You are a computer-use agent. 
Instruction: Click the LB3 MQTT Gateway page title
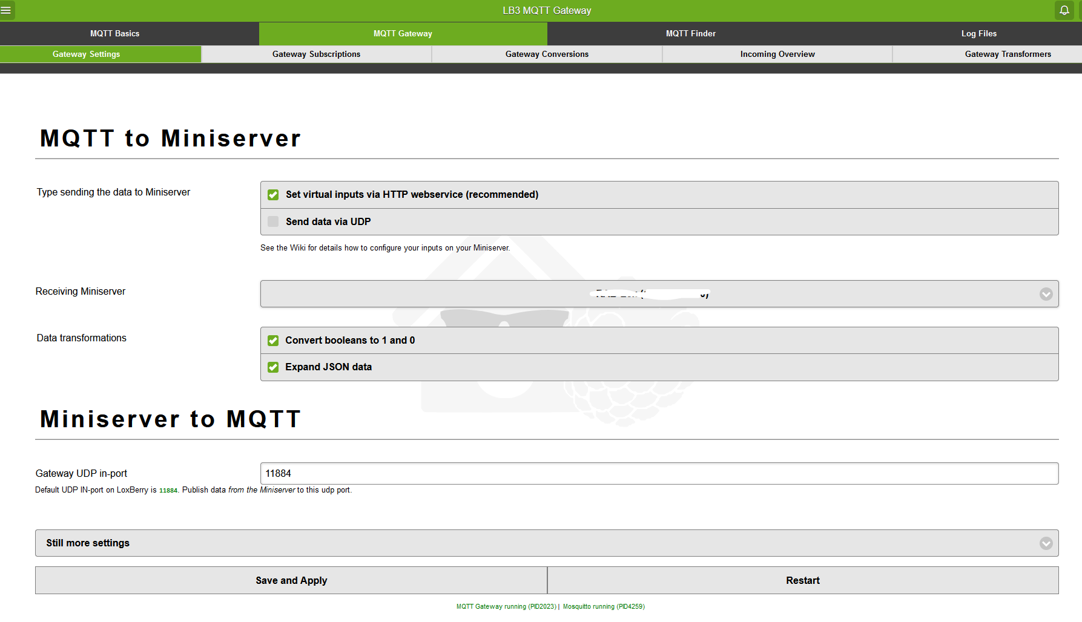547,10
